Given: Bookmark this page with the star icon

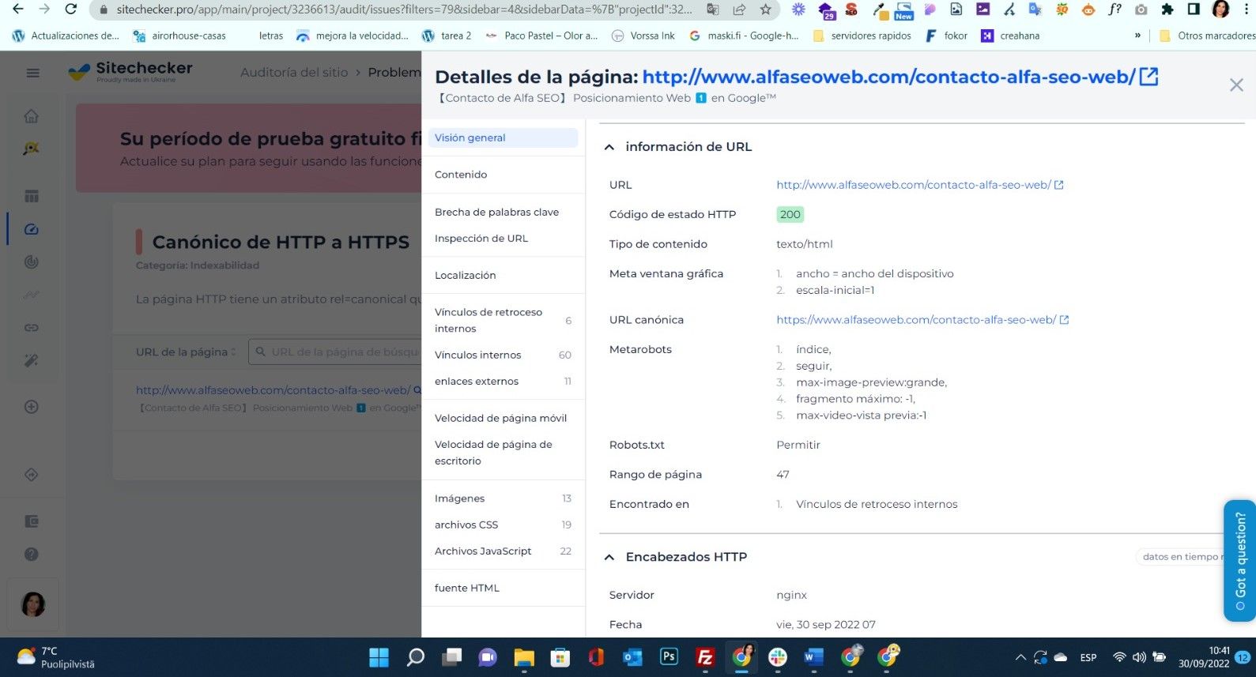Looking at the screenshot, I should (765, 9).
